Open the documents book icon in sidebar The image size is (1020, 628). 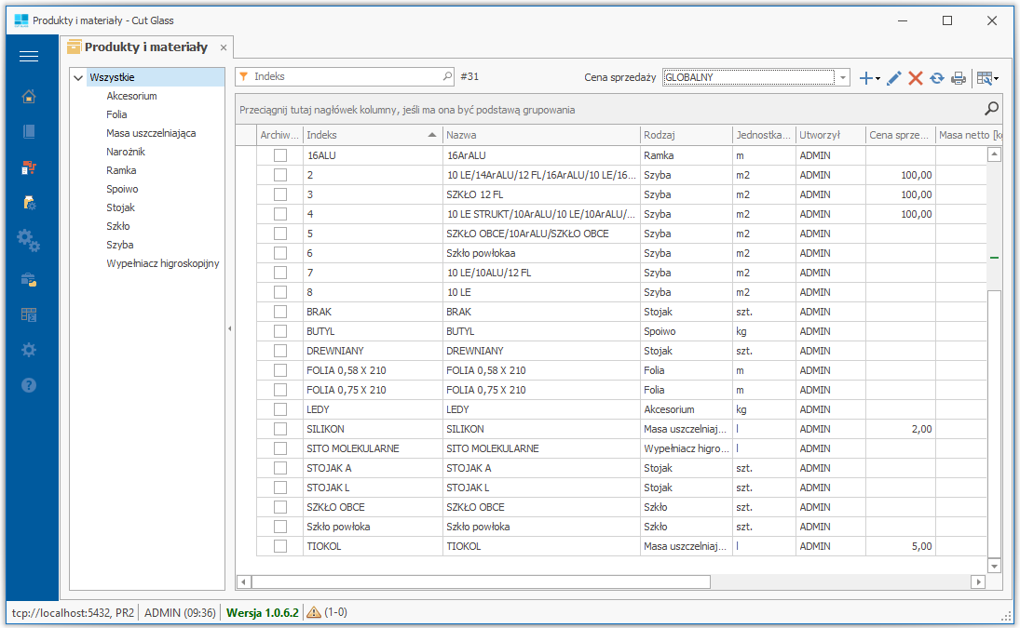(x=29, y=132)
